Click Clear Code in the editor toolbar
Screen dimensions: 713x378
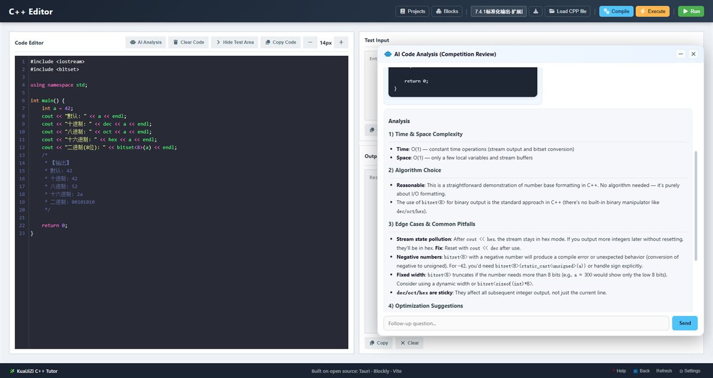pyautogui.click(x=188, y=42)
